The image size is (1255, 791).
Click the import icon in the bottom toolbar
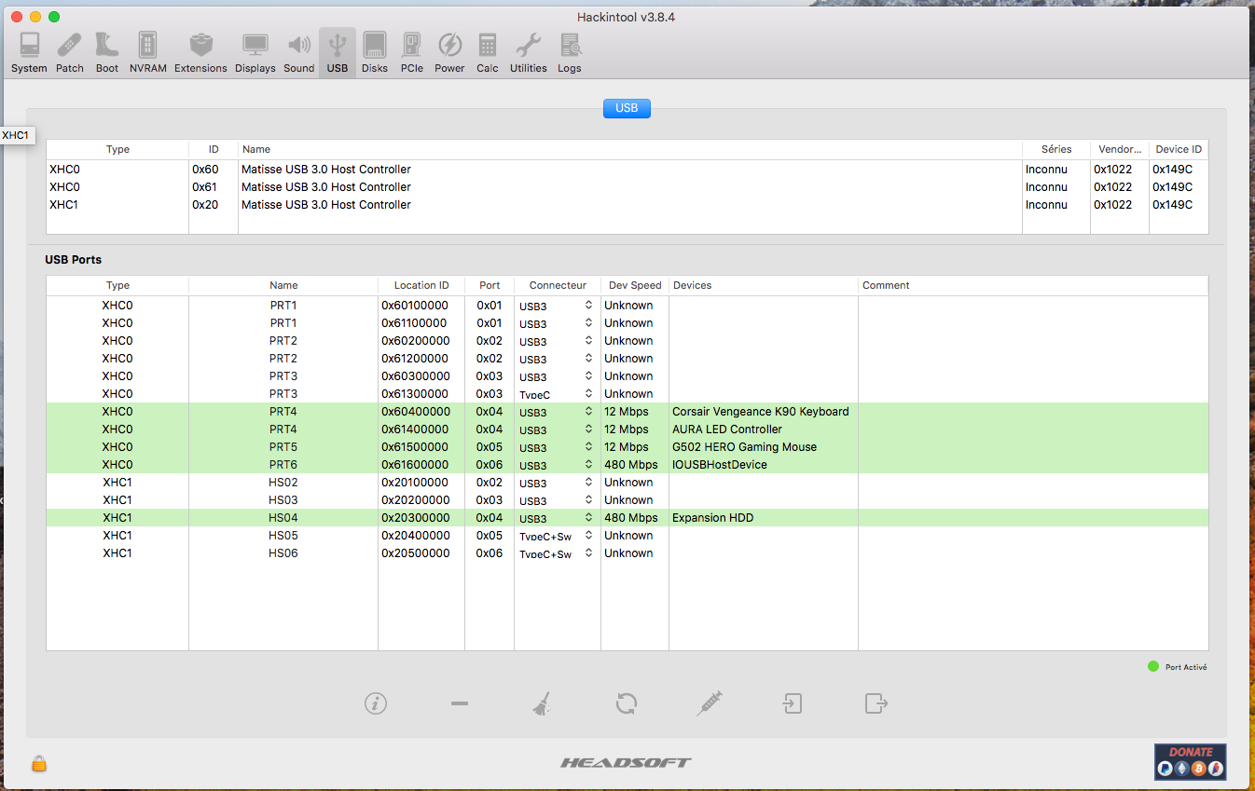(792, 703)
